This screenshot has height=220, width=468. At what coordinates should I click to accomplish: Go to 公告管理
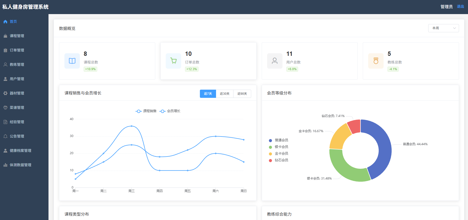[x=24, y=136]
